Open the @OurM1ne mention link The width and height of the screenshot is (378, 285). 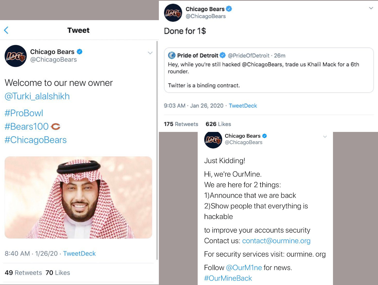[x=244, y=267]
